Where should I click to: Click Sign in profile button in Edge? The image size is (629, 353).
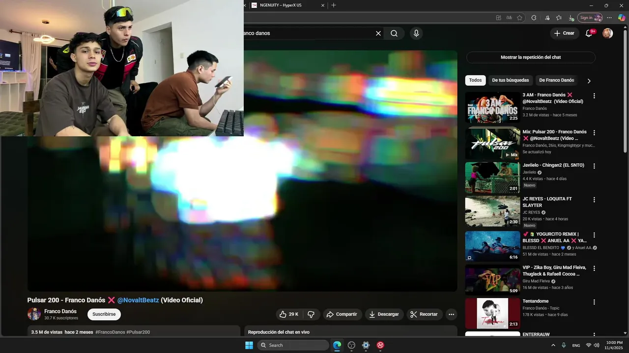pos(590,18)
